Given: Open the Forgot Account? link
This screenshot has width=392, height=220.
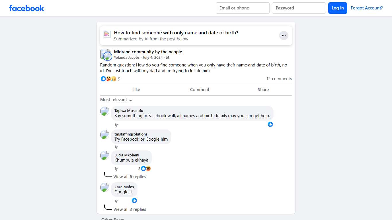Looking at the screenshot, I should pyautogui.click(x=367, y=8).
